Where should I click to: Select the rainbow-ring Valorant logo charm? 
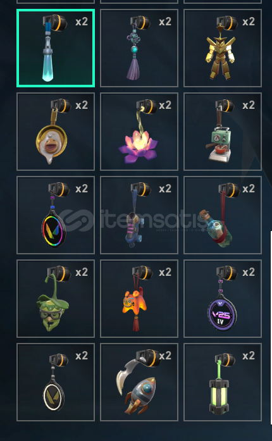[56, 215]
